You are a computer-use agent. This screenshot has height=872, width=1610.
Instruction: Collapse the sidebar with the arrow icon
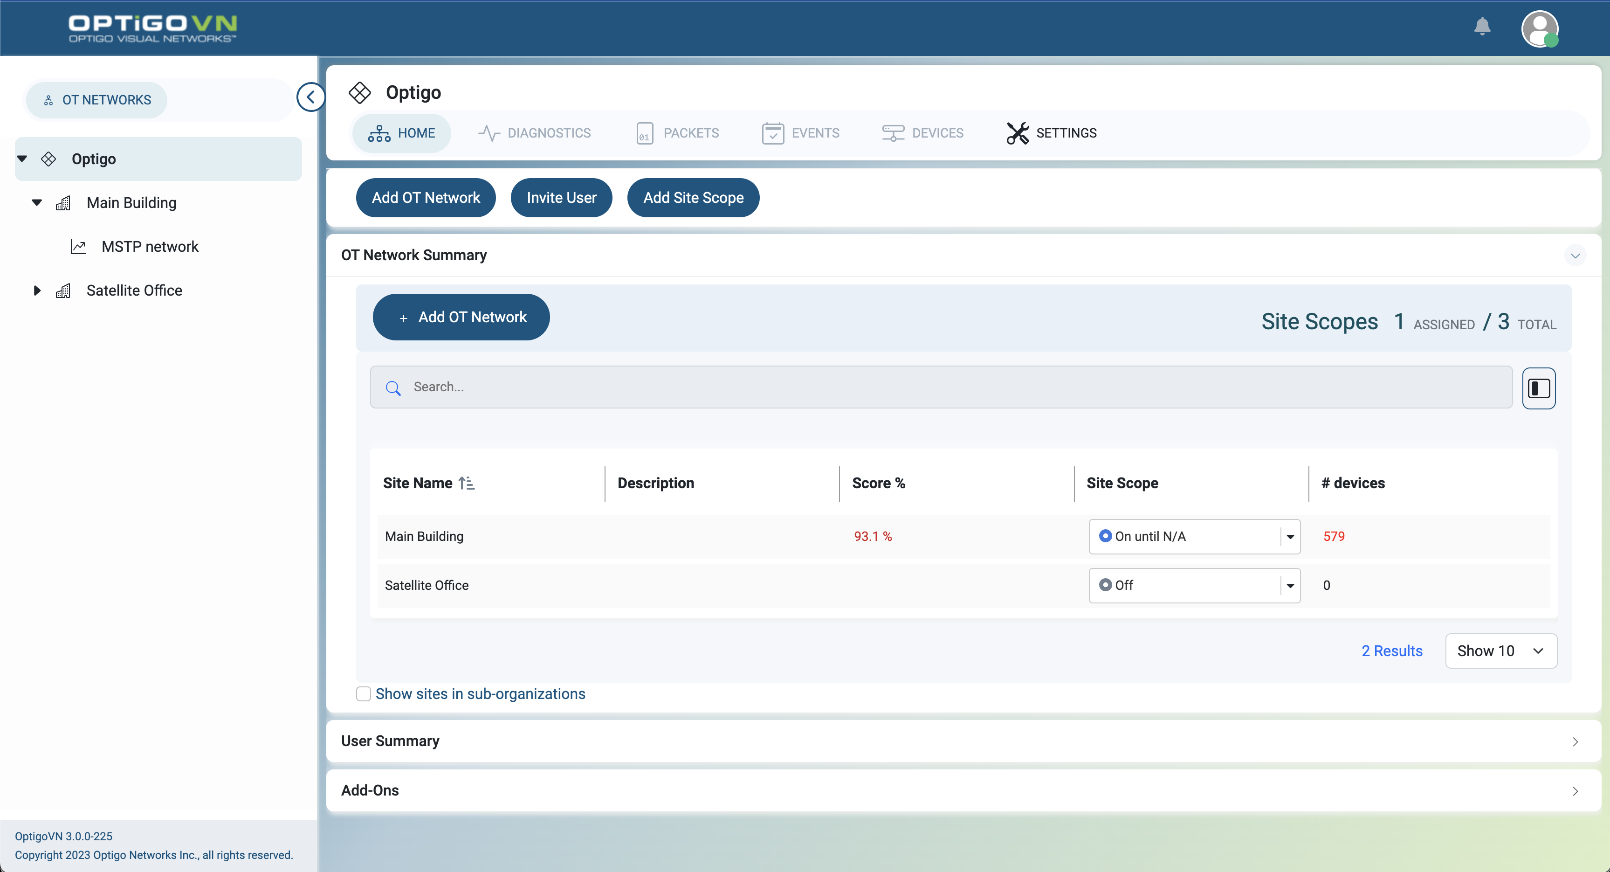[310, 96]
